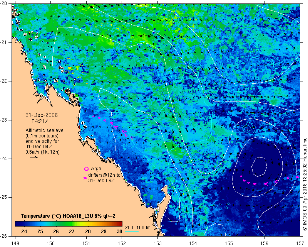Click the "0.5m/s (1kt 12h)" scale text
Screen dimensions: 308x247
pos(42,152)
